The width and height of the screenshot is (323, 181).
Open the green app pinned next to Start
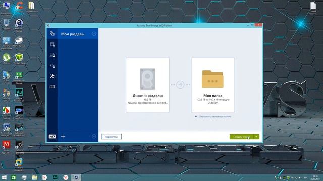coord(14,177)
